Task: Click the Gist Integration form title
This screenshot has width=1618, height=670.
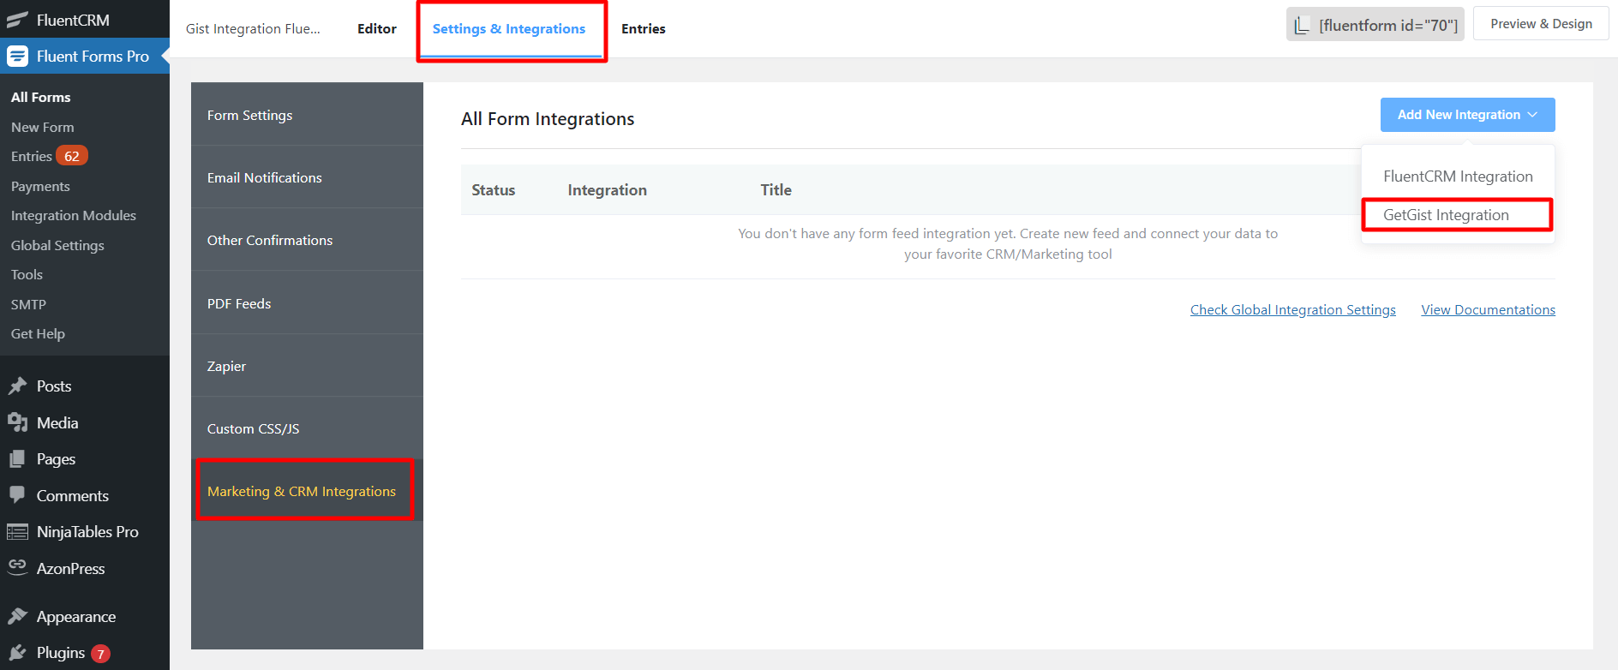Action: [x=253, y=29]
